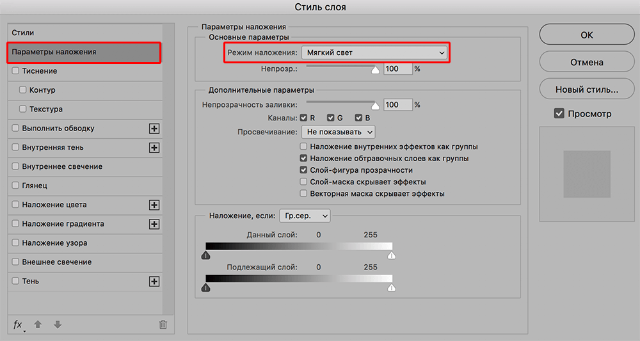
Task: Check Векторная маска скрывает эффекты option
Action: click(x=303, y=193)
